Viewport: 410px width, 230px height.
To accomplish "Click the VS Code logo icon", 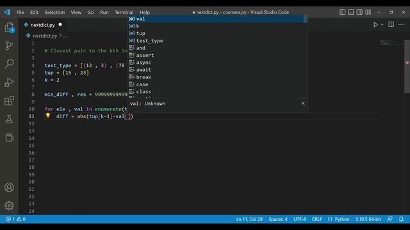I will coord(7,12).
